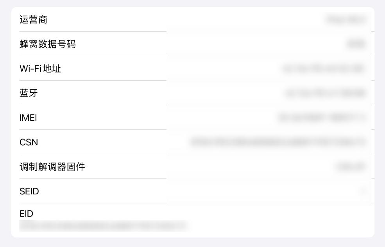Image resolution: width=385 pixels, height=247 pixels.
Task: Select the 调制解调器固件 row
Action: [x=192, y=167]
